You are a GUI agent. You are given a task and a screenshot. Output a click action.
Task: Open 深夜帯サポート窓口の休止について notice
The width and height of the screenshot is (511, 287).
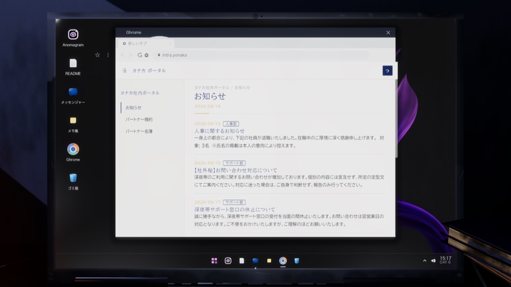[235, 209]
